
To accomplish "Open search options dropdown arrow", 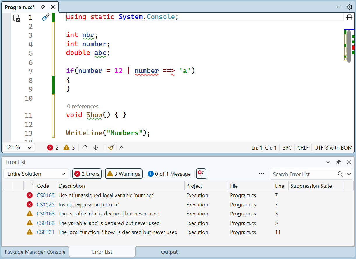I will (349, 174).
